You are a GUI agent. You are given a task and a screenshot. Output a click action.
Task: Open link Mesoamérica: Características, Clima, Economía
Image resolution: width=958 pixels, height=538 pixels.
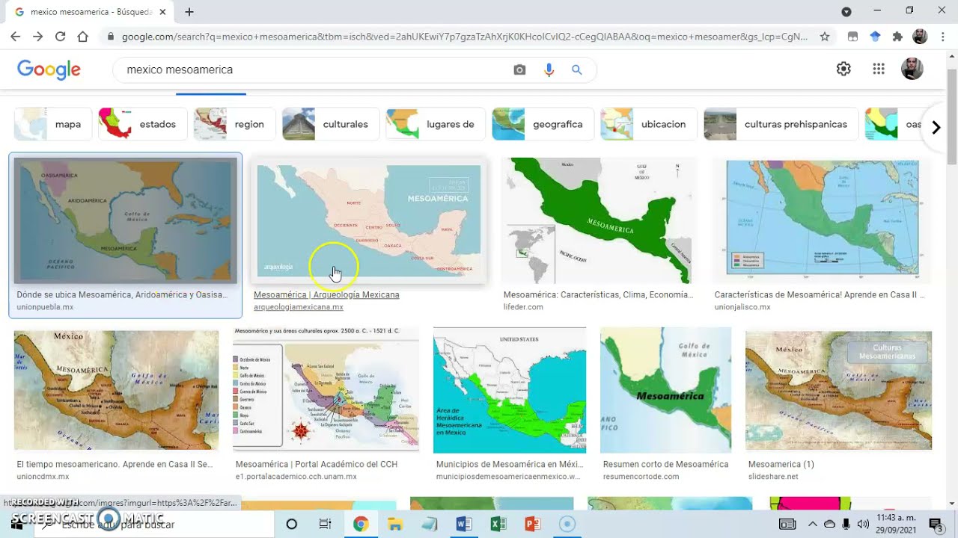point(599,294)
